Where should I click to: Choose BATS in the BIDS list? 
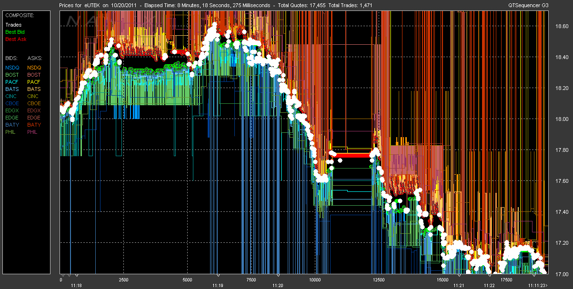point(12,89)
